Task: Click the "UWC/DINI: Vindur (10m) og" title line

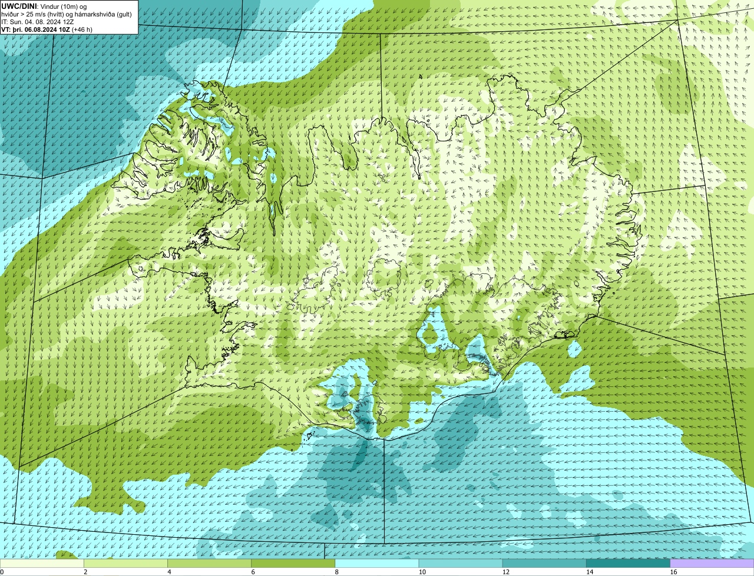Action: click(x=44, y=6)
